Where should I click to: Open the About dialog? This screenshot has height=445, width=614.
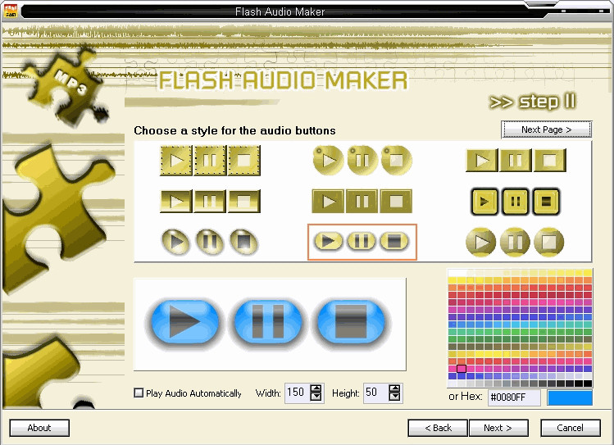click(39, 428)
